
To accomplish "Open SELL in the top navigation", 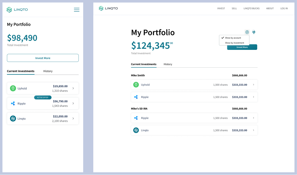I will point(234,8).
